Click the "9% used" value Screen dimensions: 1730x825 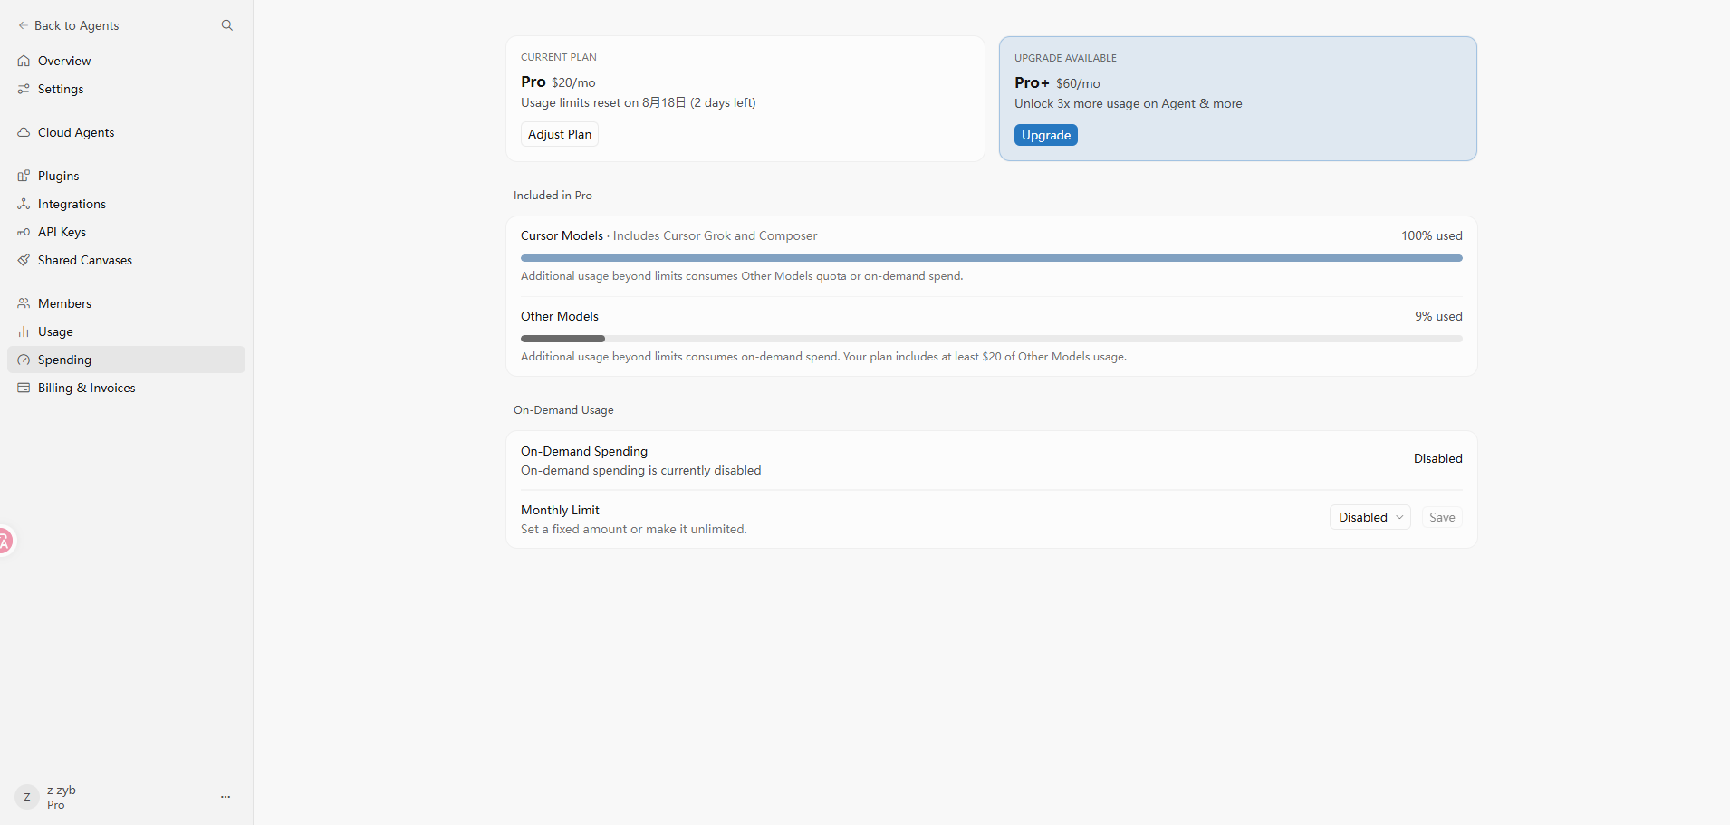[x=1438, y=316]
